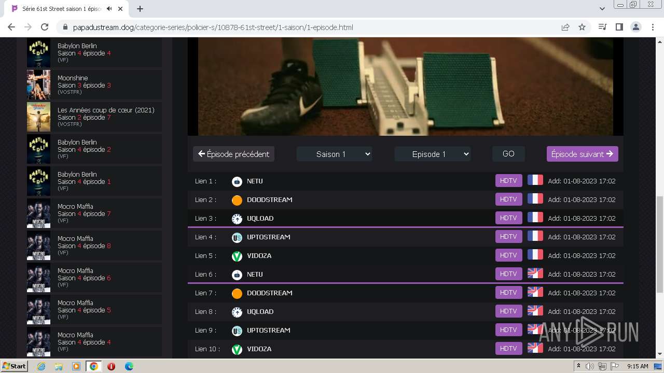The width and height of the screenshot is (664, 373).
Task: Click the HDTV badge in Lien 5 row
Action: tap(508, 255)
